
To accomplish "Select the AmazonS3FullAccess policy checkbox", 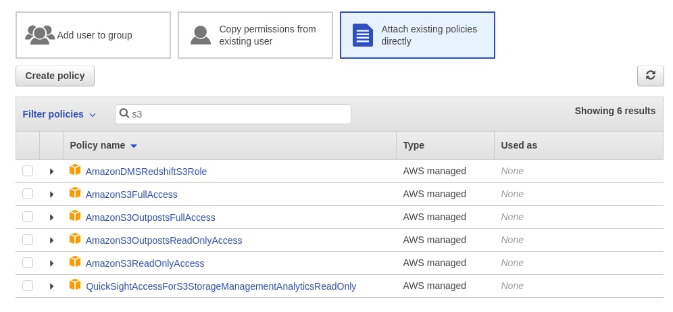I will pos(28,194).
